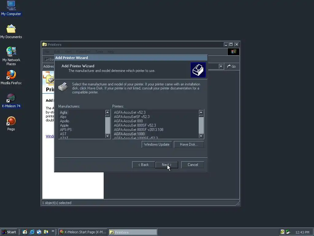Open the My Documents desktop icon

[x=11, y=32]
